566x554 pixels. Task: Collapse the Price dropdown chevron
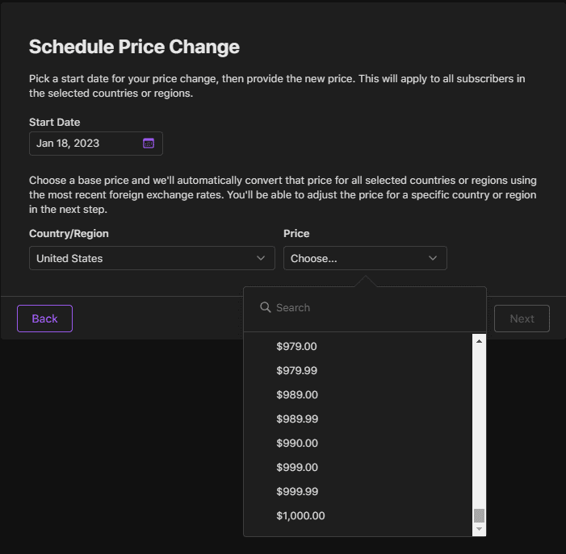point(433,258)
